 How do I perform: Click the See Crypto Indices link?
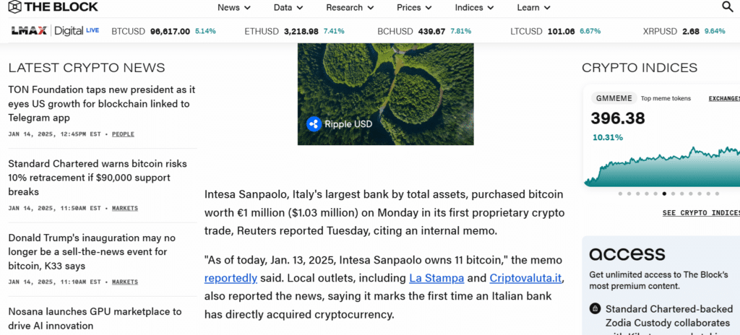tap(701, 213)
